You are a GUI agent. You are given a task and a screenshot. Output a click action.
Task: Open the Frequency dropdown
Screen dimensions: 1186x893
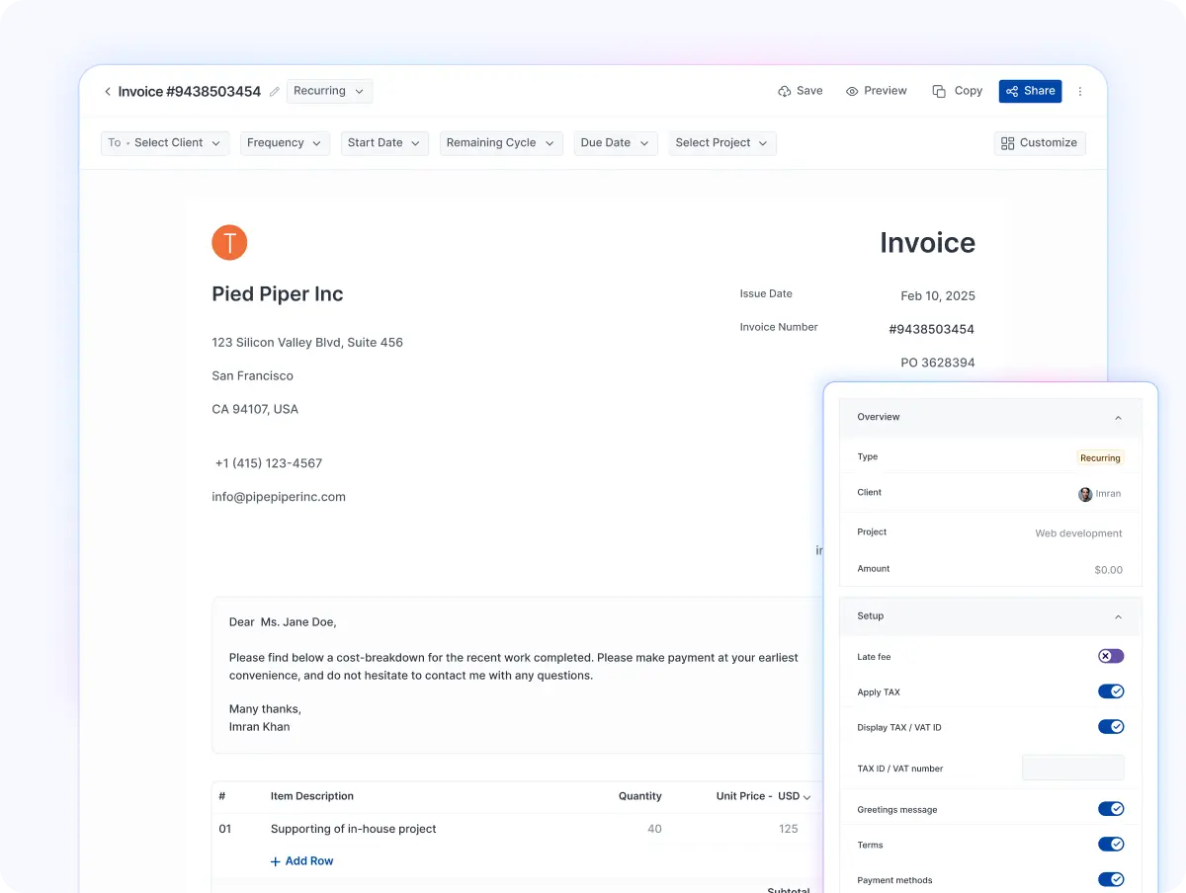(x=285, y=143)
